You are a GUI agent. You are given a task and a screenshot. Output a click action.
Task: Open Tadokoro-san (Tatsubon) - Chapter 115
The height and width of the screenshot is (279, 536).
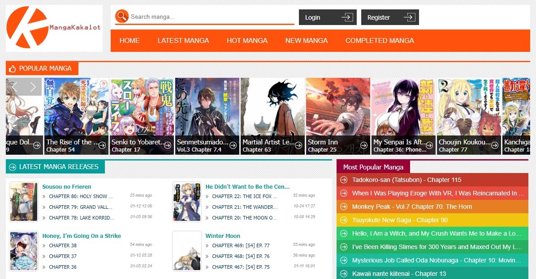[406, 180]
